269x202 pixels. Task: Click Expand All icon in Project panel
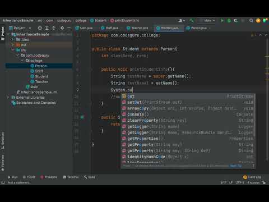tap(47, 28)
